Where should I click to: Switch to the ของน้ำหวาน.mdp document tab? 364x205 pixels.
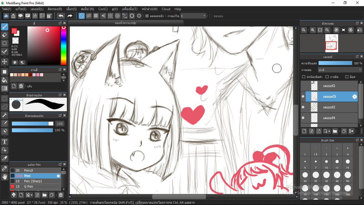(125, 23)
